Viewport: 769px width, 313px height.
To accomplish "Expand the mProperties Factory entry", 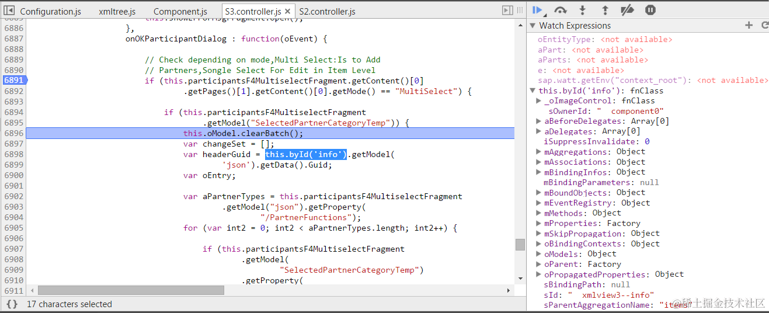I will click(x=540, y=224).
